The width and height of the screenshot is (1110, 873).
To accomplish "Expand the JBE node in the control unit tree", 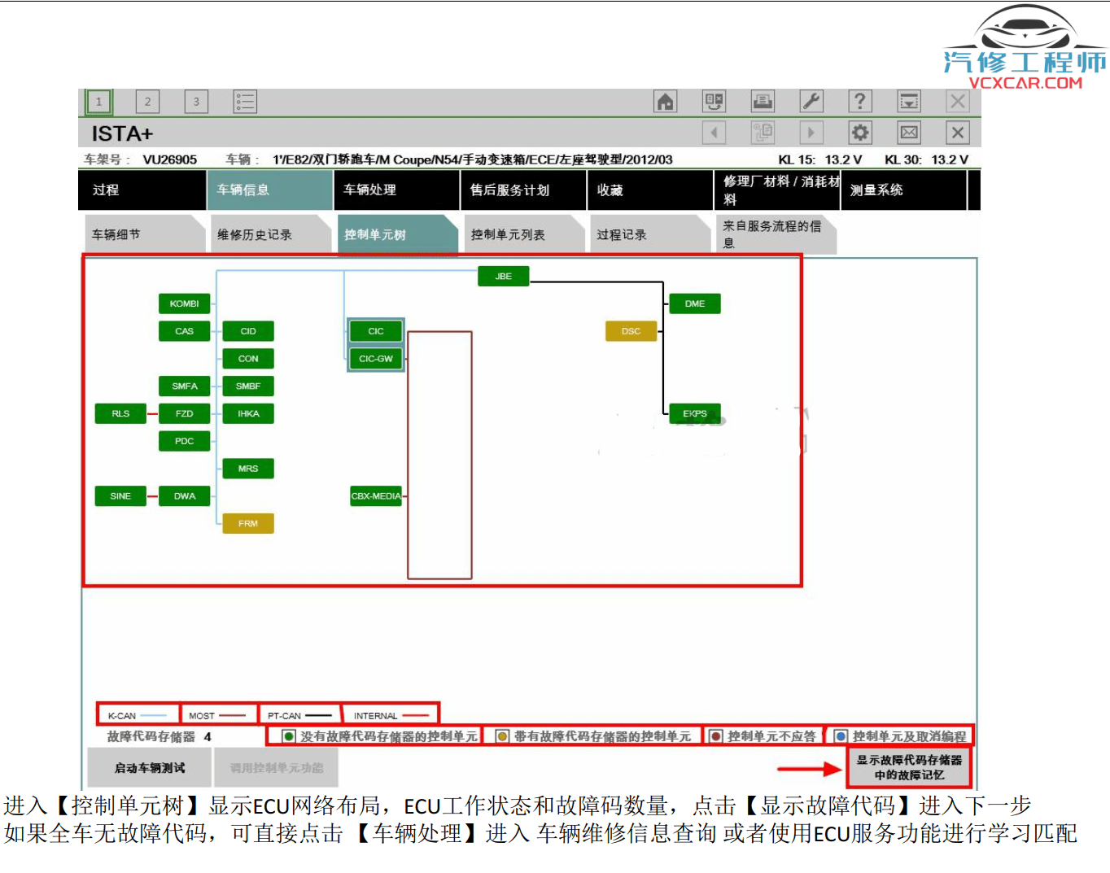I will (x=503, y=277).
